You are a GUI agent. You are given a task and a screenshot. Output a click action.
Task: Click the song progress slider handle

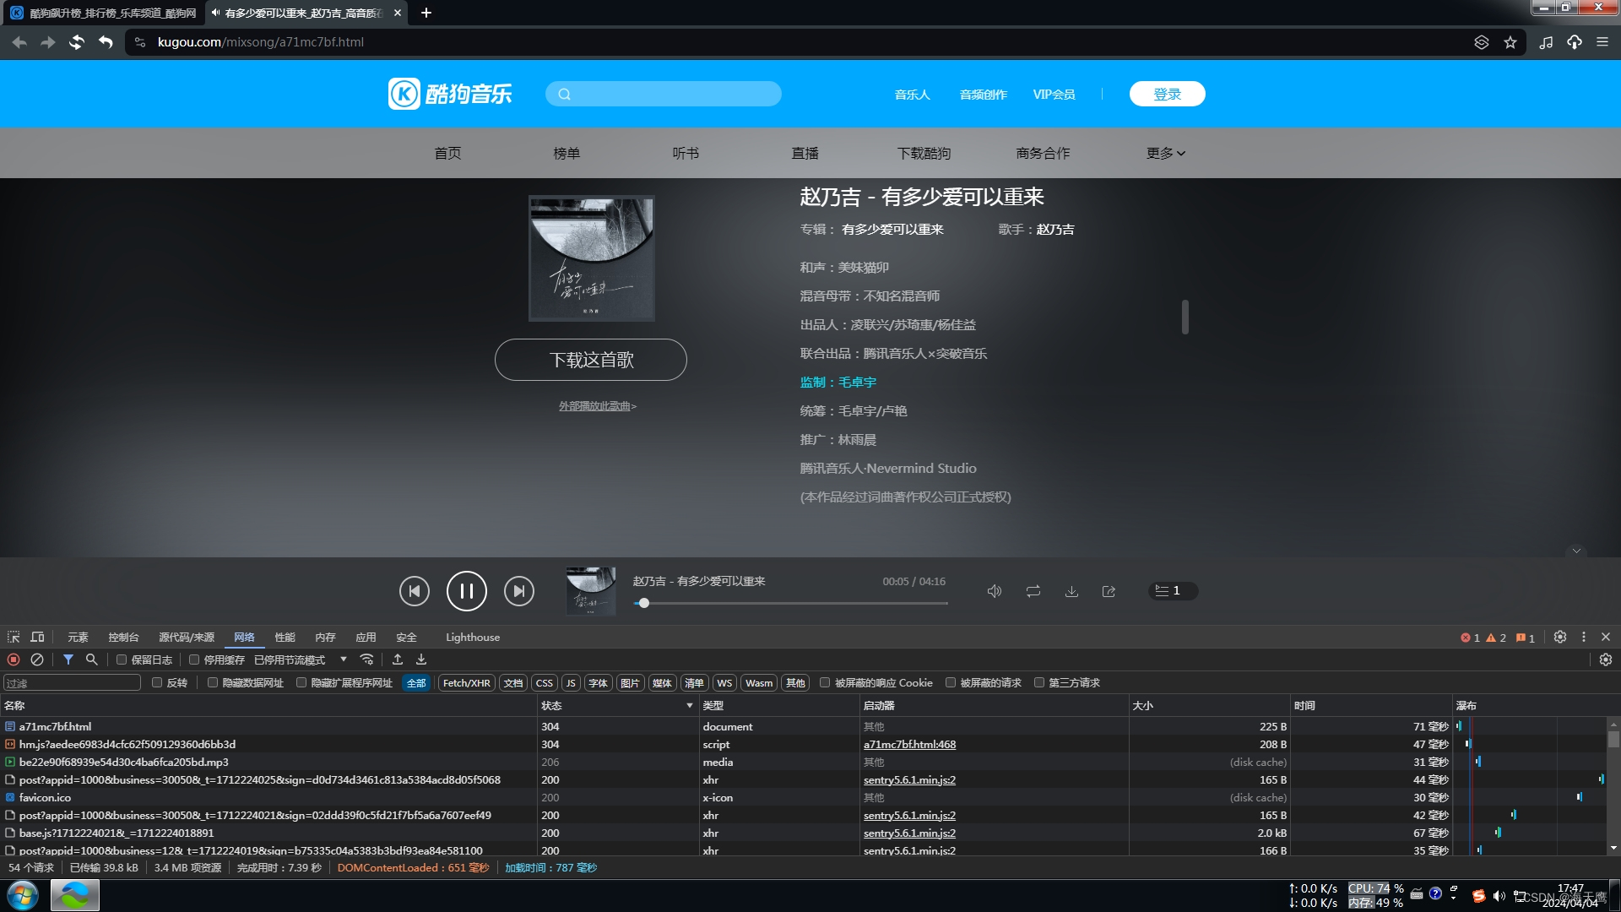(x=644, y=603)
